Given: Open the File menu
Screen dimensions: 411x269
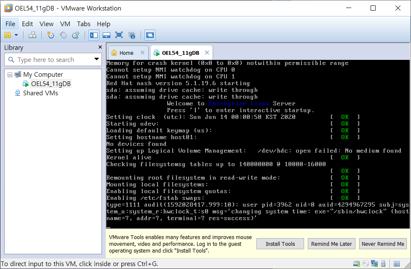Looking at the screenshot, I should point(10,24).
